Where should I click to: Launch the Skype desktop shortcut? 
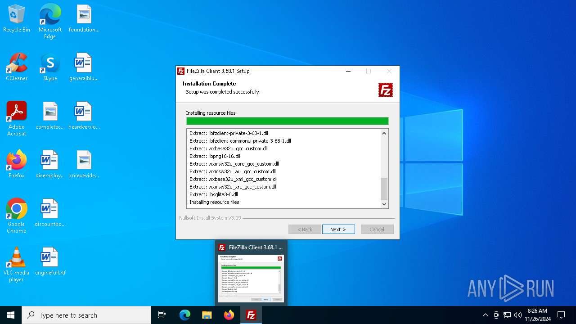tap(50, 67)
